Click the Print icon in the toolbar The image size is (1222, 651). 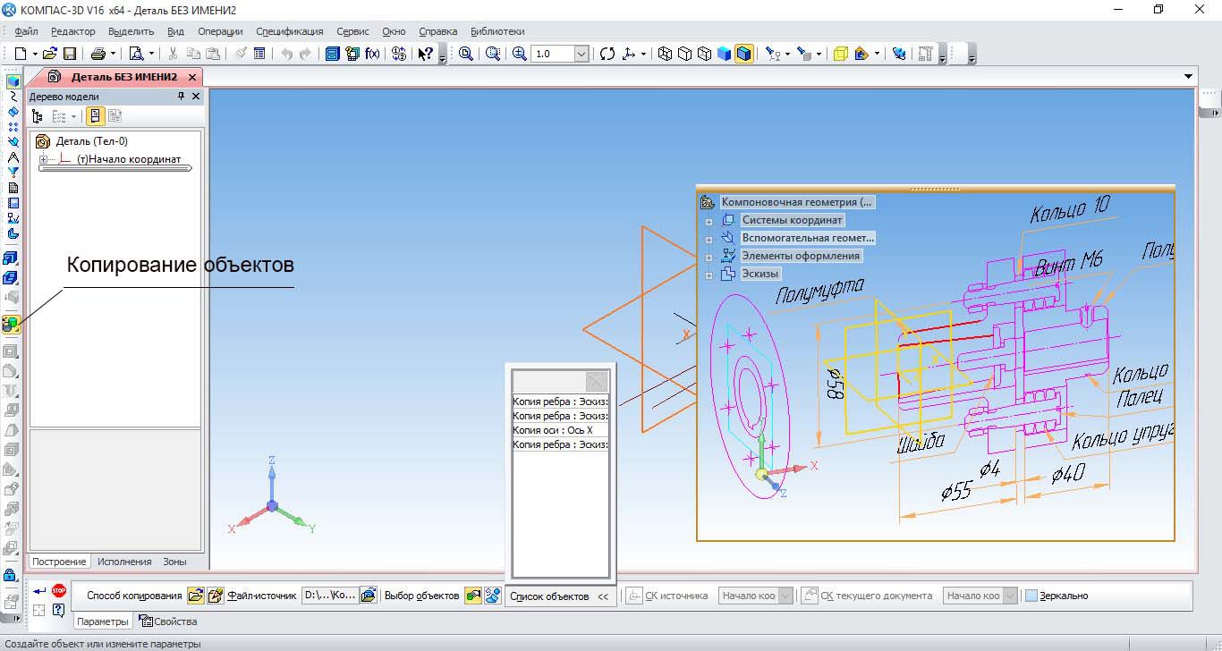98,54
